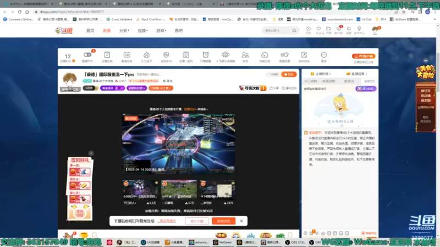
Task: Open the shield PK icon
Action: click(x=166, y=54)
